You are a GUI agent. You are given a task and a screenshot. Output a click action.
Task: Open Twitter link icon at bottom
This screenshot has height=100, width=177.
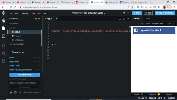tap(11, 92)
